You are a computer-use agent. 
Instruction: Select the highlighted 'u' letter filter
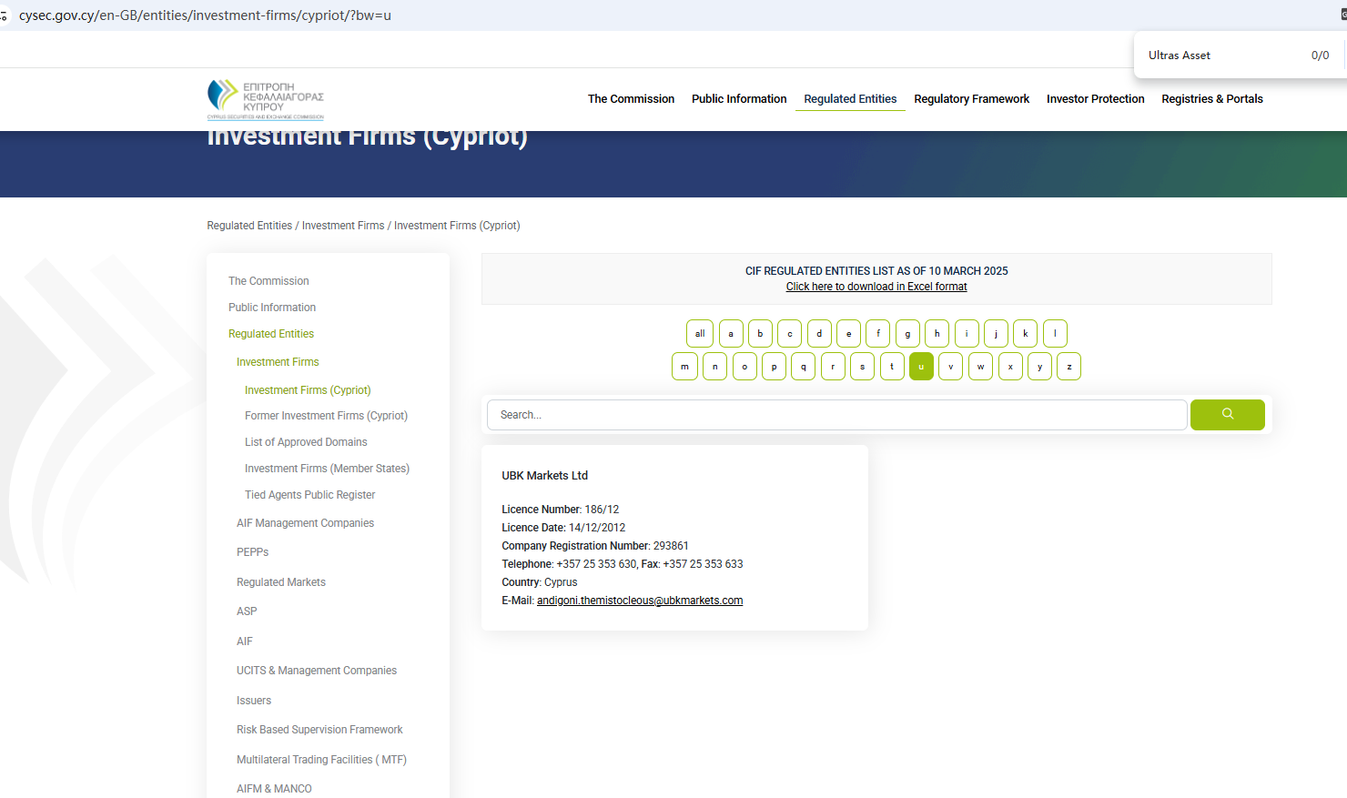click(921, 367)
